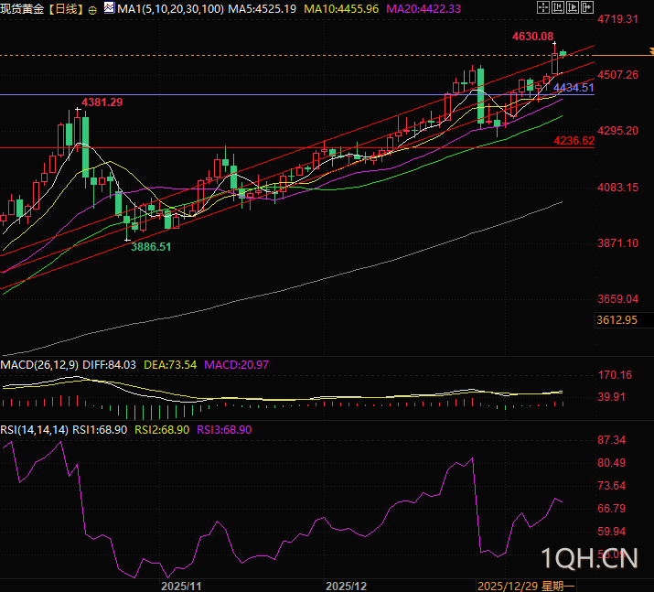The image size is (654, 592).
Task: Click the 2025/12 date marker
Action: 346,587
